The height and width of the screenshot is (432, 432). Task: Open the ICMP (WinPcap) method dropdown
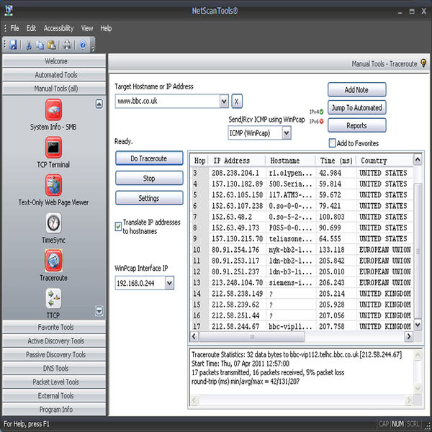(x=287, y=133)
